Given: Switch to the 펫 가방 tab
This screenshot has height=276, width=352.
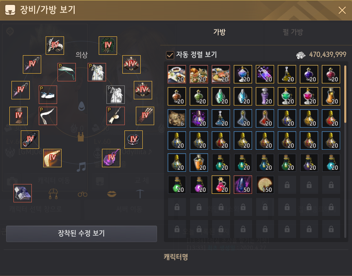Looking at the screenshot, I should 293,32.
